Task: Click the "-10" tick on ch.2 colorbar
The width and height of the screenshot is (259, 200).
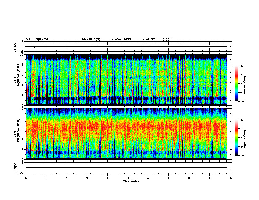Action: pyautogui.click(x=242, y=156)
